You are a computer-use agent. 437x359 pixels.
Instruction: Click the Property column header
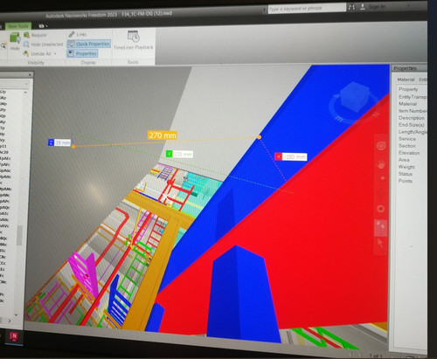pos(408,89)
